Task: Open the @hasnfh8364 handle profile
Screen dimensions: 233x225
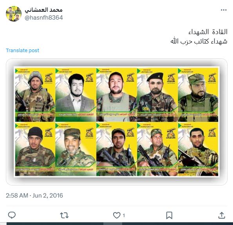Action: click(x=44, y=18)
